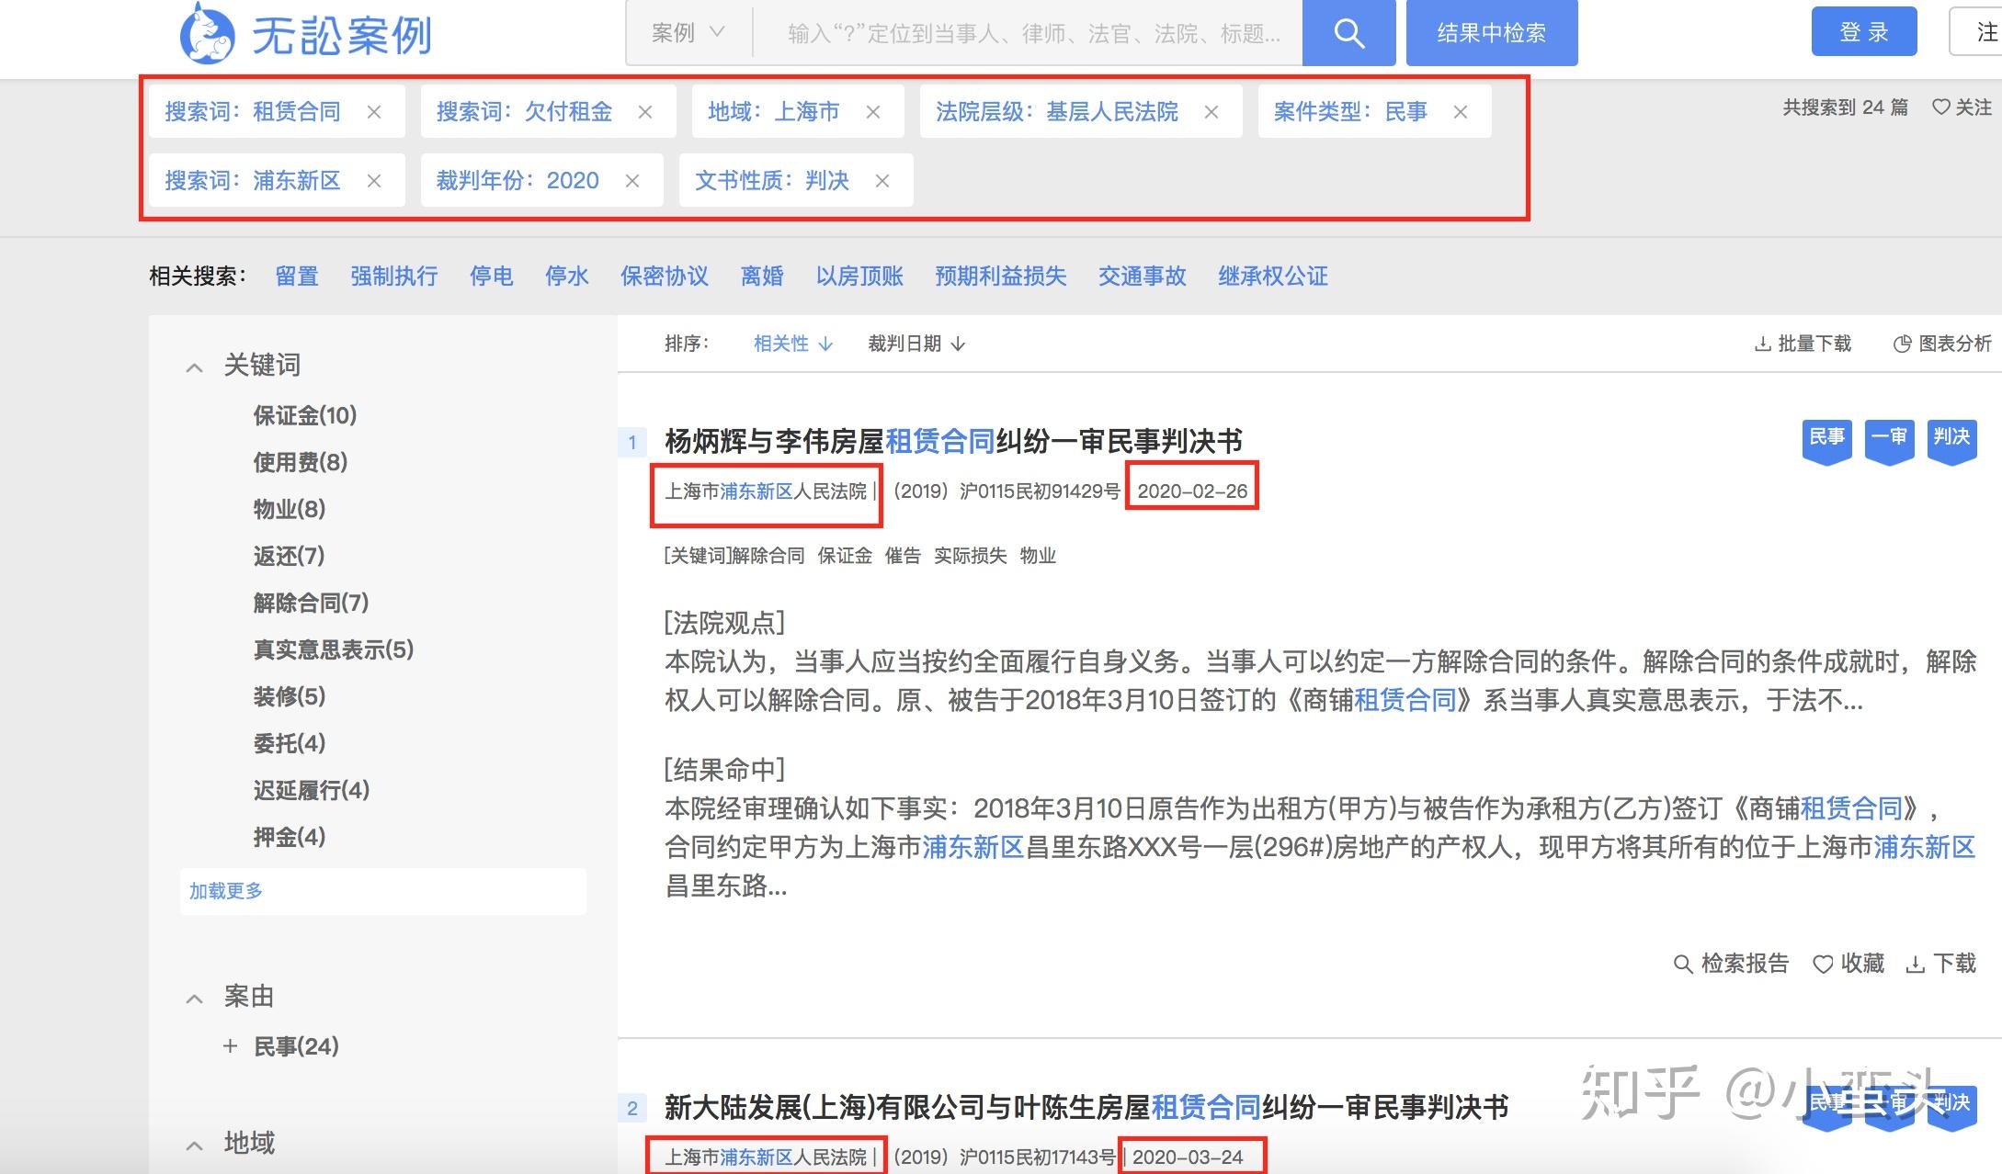Click the 结果中检索 button
This screenshot has width=2002, height=1174.
1492,33
